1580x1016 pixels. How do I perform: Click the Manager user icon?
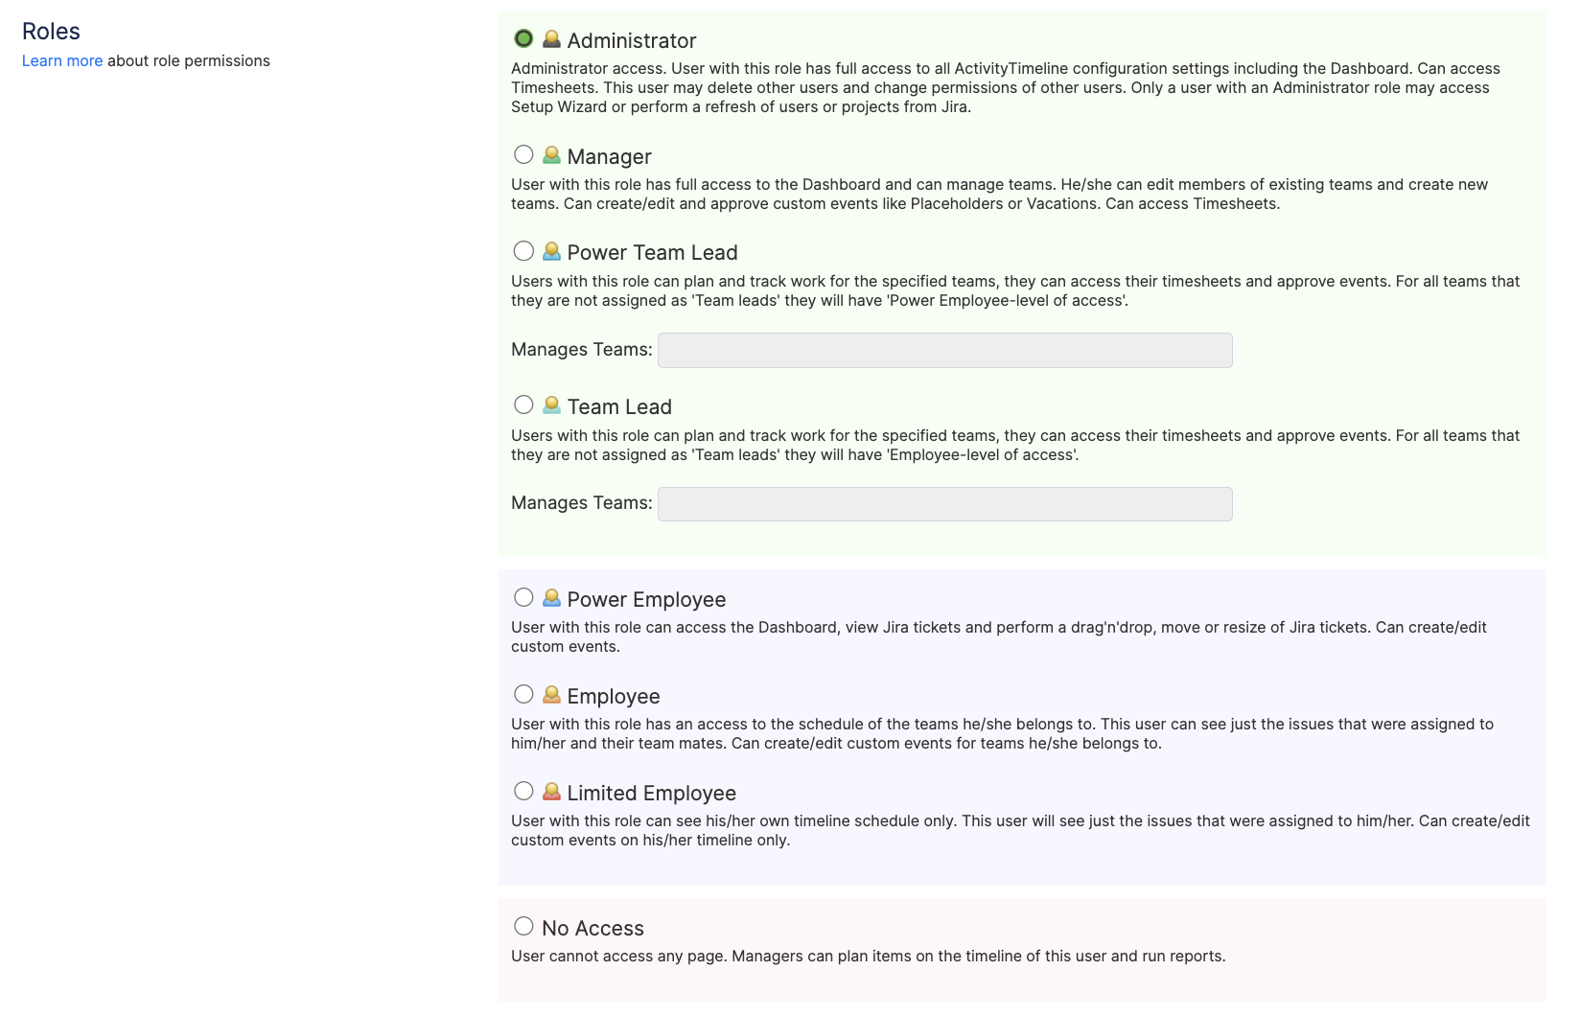[x=551, y=154]
